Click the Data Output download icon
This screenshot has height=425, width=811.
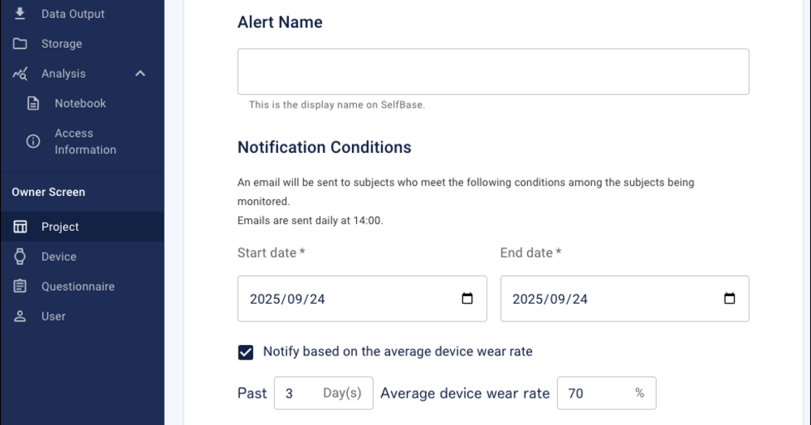20,14
